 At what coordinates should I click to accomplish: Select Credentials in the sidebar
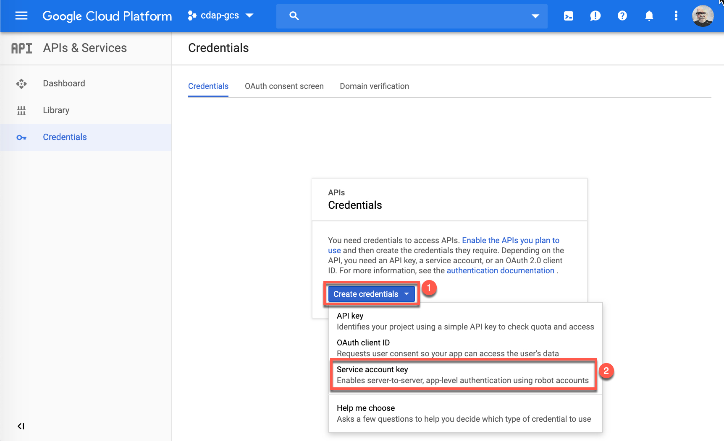tap(86, 137)
